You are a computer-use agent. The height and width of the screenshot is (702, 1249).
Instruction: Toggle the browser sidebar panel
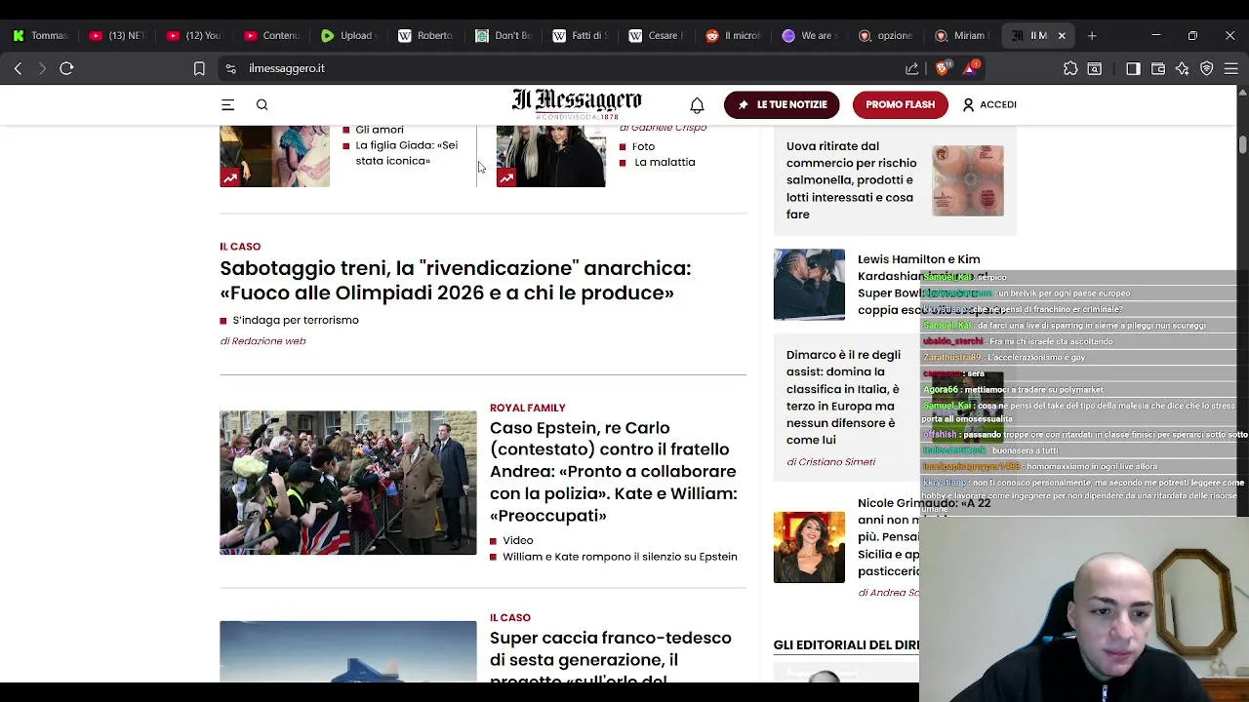click(1133, 68)
